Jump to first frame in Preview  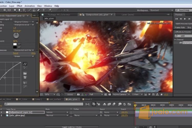tap(176, 19)
